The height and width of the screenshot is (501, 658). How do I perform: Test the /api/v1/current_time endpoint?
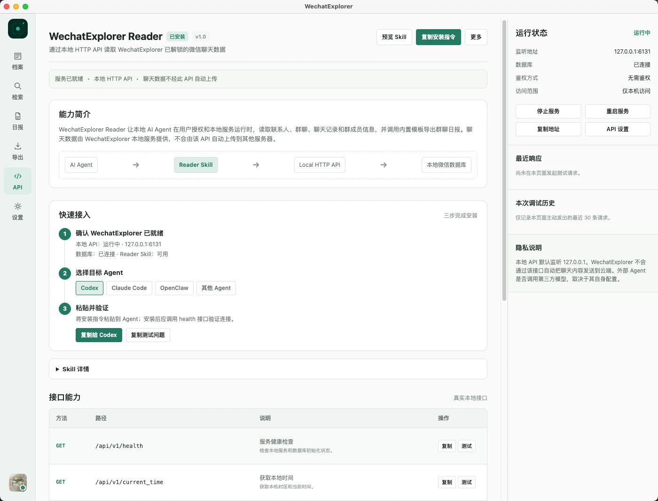467,482
